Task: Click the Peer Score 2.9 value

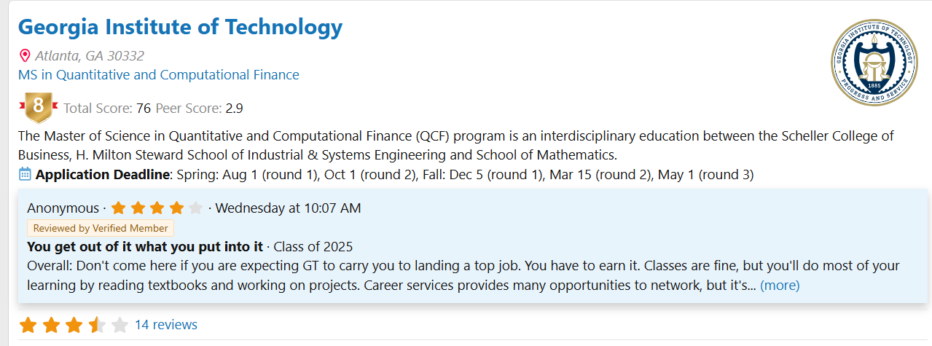Action: point(234,109)
